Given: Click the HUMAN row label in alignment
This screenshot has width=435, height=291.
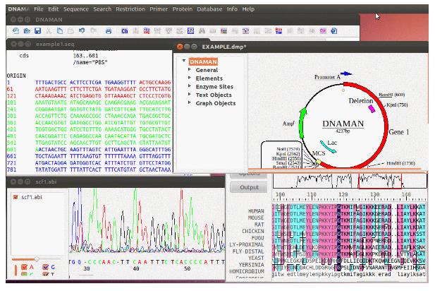Looking at the screenshot, I should 256,211.
